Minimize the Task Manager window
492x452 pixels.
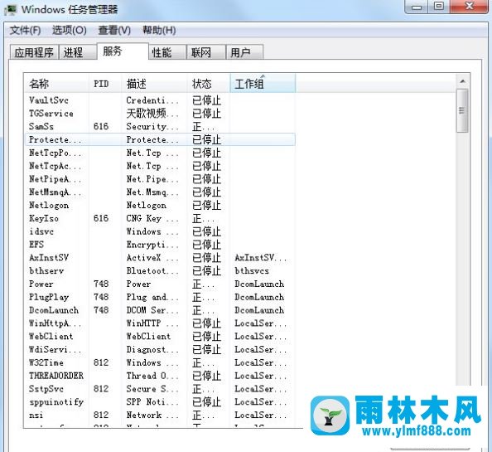pos(417,7)
